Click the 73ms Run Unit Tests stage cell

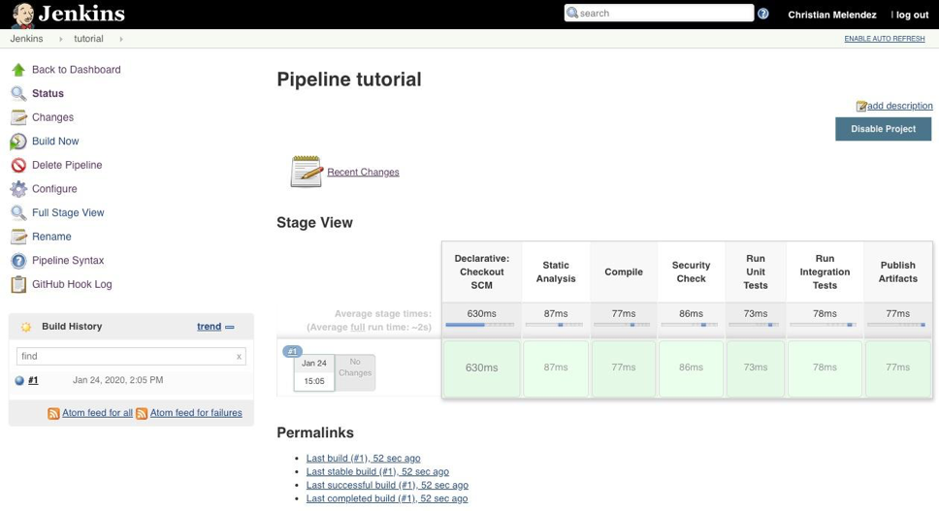755,368
